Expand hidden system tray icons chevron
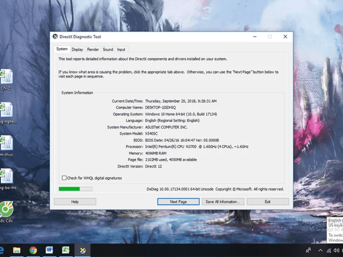The image size is (343, 257). pyautogui.click(x=320, y=250)
